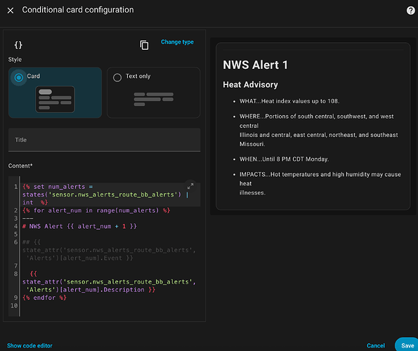
Task: Click the Heat Advisory preview heading
Action: pyautogui.click(x=250, y=85)
